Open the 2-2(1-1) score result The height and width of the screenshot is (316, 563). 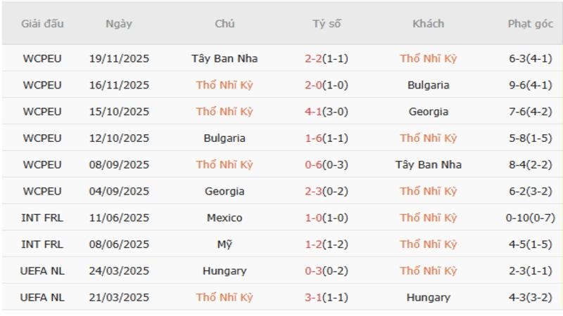(327, 58)
